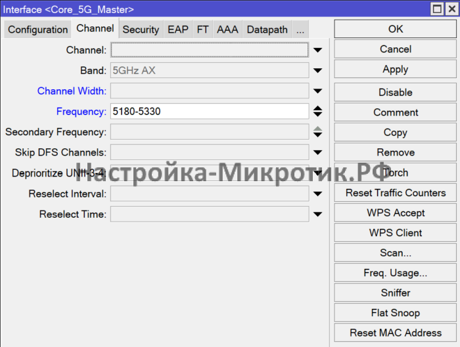Switch to the Configuration tab
Image resolution: width=460 pixels, height=347 pixels.
coord(37,30)
